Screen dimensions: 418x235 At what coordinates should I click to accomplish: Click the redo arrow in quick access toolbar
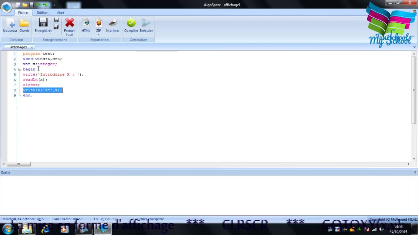tap(45, 5)
